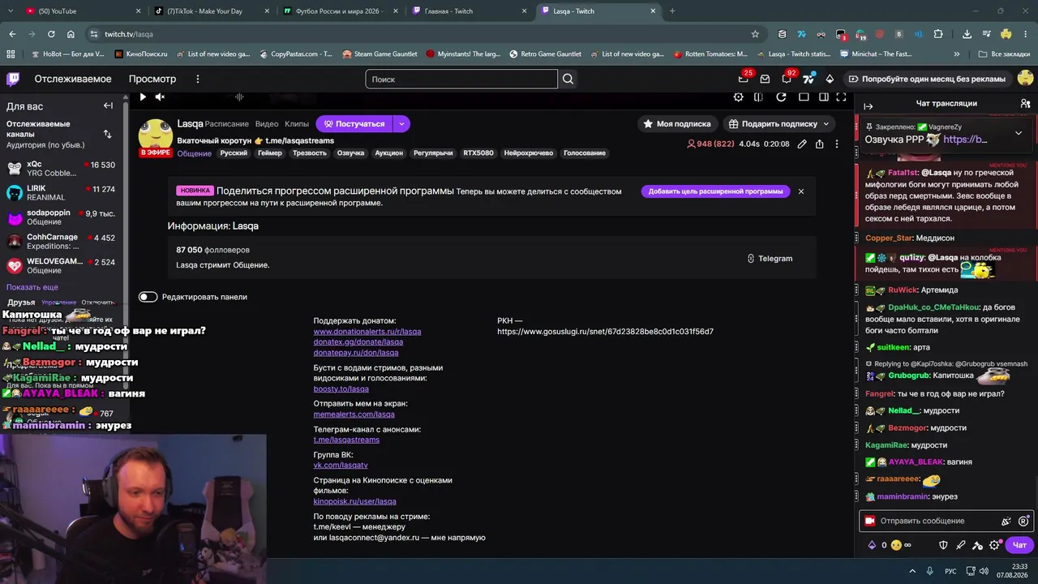The image size is (1038, 584).
Task: Open the chat community users list
Action: [1025, 104]
